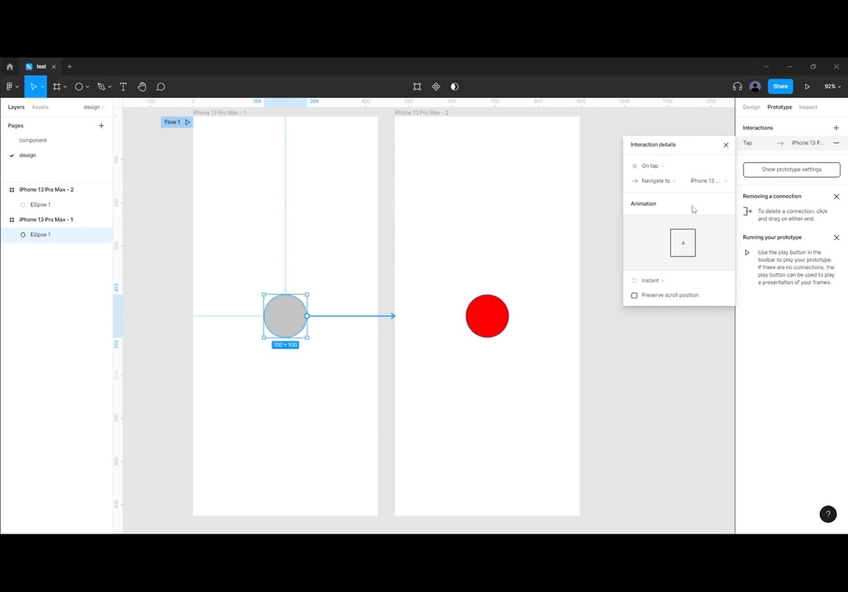Viewport: 848px width, 592px height.
Task: Open the Navigate to action dropdown
Action: (x=659, y=181)
